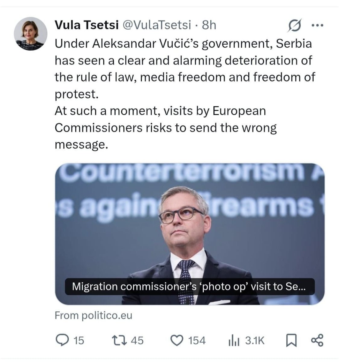Click the Vula Tsetsi display name
The image size is (339, 362).
click(86, 25)
